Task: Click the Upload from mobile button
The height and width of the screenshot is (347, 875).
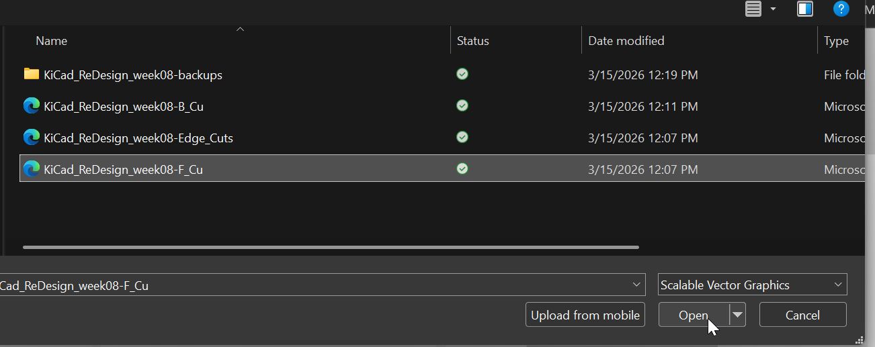Action: coord(585,315)
